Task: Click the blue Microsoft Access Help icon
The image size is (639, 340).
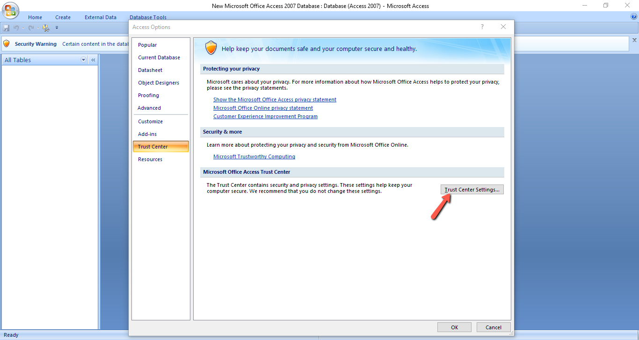Action: pyautogui.click(x=634, y=17)
